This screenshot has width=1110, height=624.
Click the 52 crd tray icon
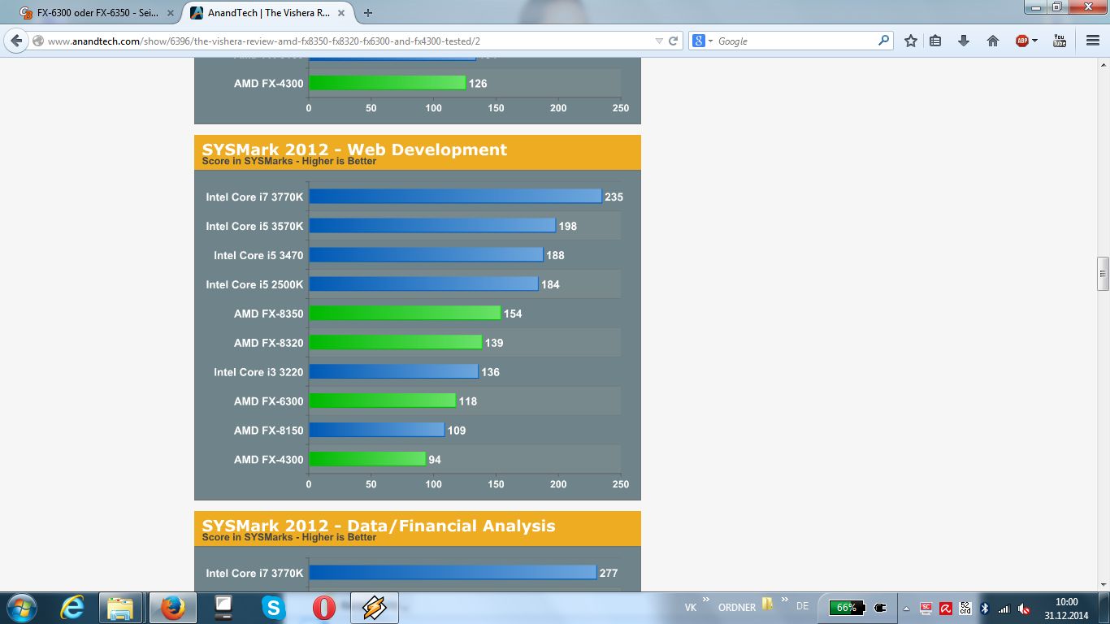point(965,608)
